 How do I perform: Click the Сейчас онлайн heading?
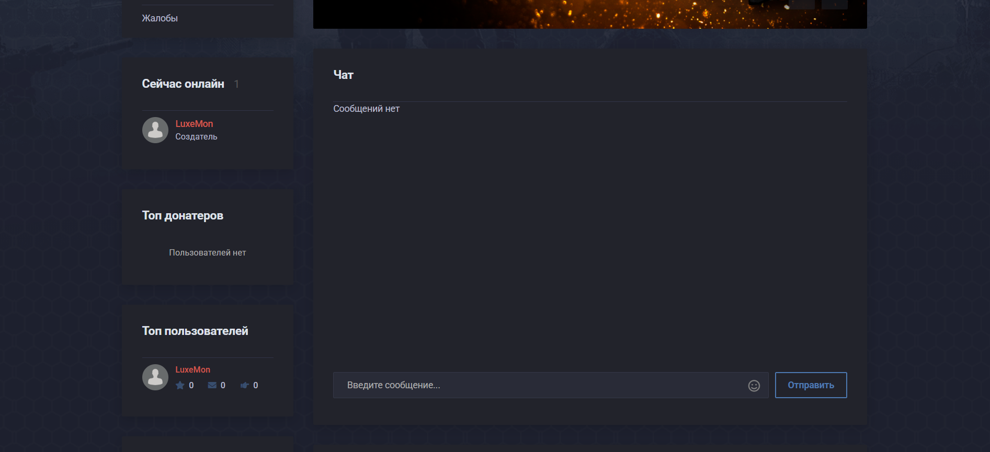point(183,84)
